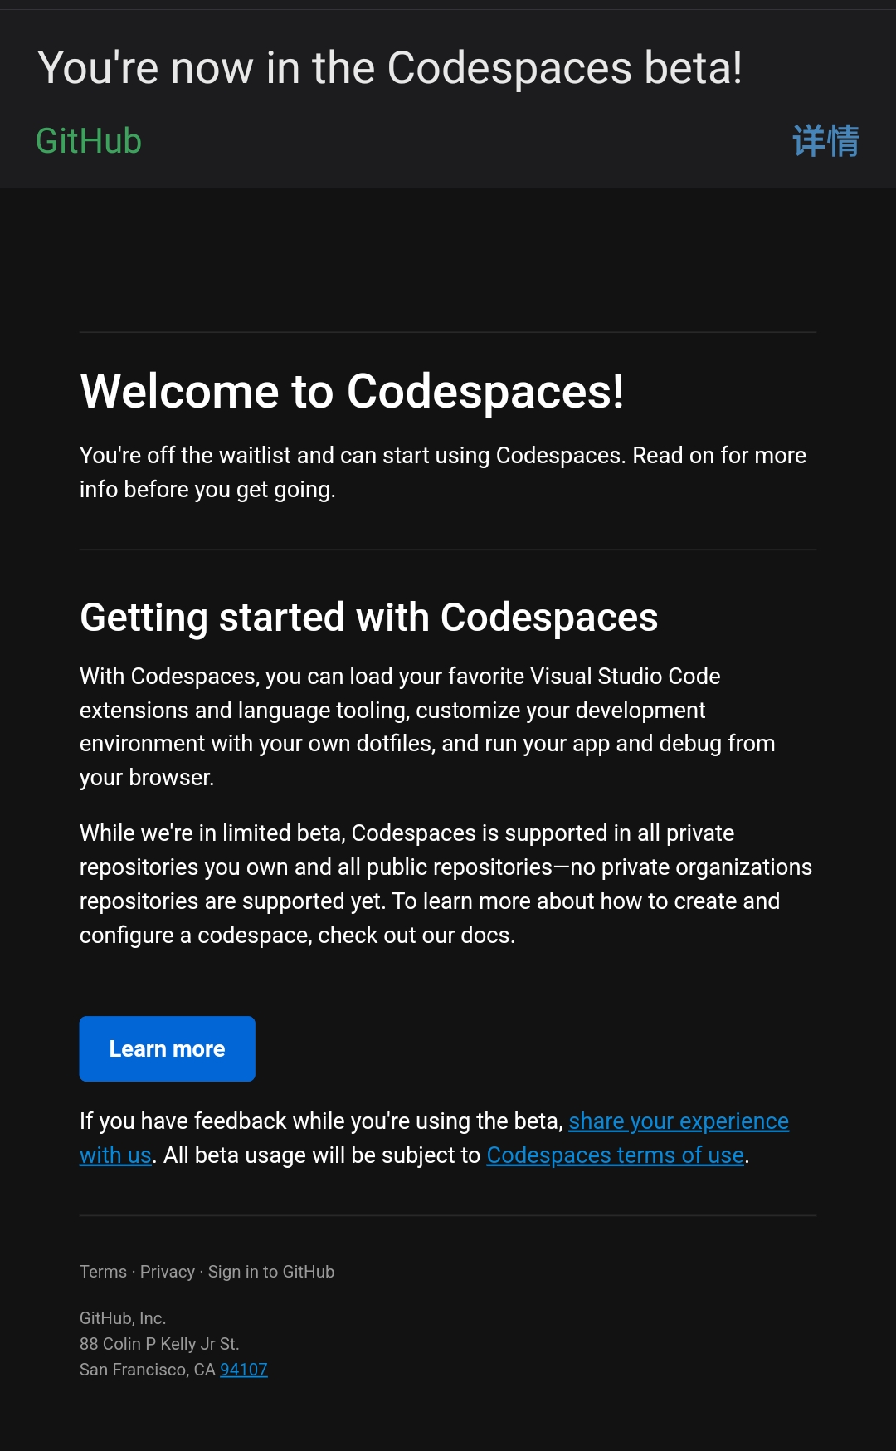Click the Welcome to Codespaces heading
Viewport: 896px width, 1451px height.
click(x=352, y=391)
